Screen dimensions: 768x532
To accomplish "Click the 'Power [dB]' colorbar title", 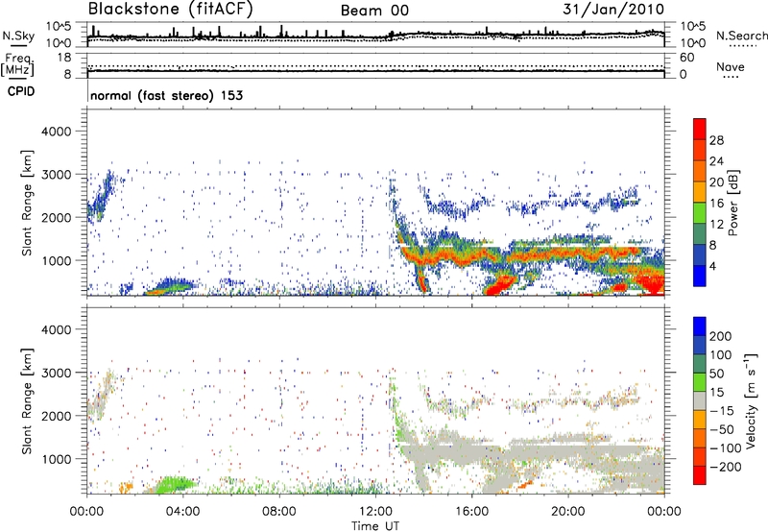I will pos(733,203).
